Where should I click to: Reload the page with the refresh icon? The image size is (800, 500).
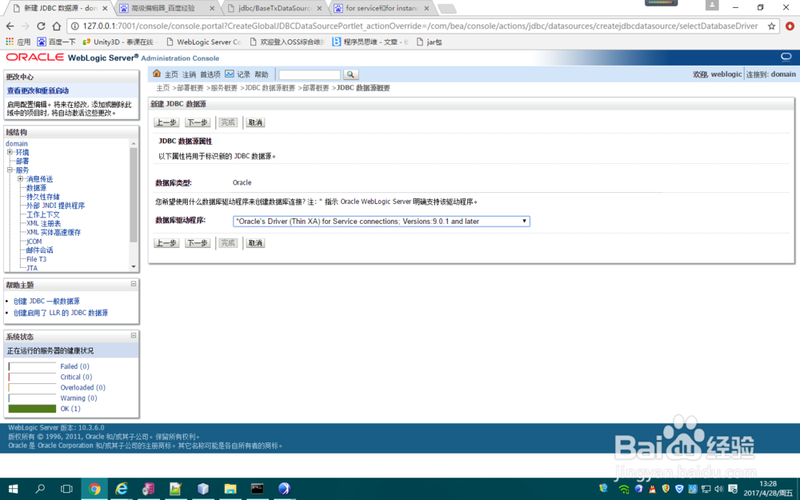tap(42, 26)
